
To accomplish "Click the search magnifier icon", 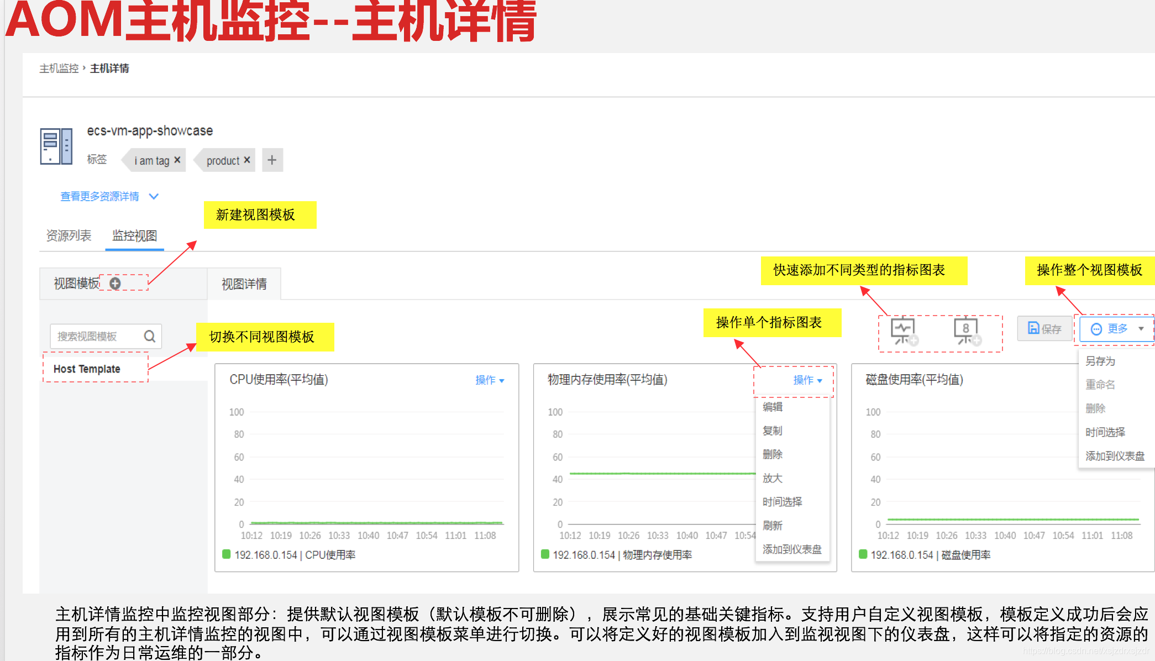I will [149, 336].
